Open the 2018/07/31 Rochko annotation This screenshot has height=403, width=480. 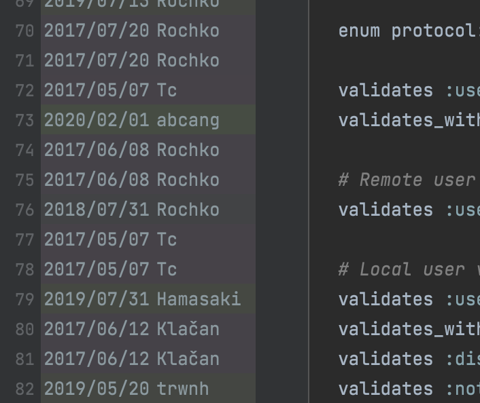[148, 209]
